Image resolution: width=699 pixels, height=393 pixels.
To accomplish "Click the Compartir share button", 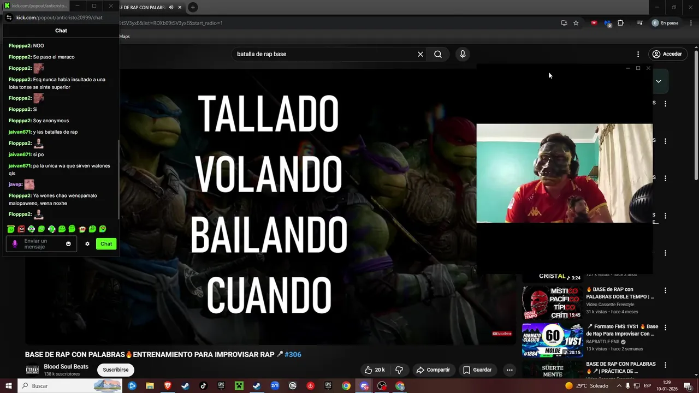I will [433, 370].
